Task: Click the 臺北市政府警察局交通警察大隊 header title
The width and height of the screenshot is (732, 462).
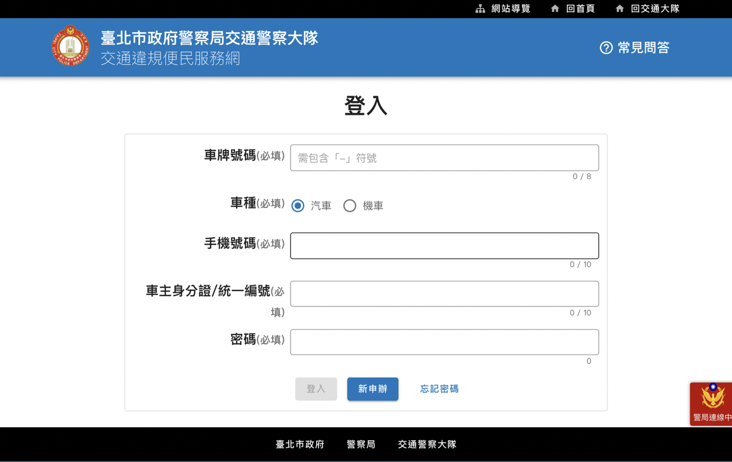Action: (x=209, y=38)
